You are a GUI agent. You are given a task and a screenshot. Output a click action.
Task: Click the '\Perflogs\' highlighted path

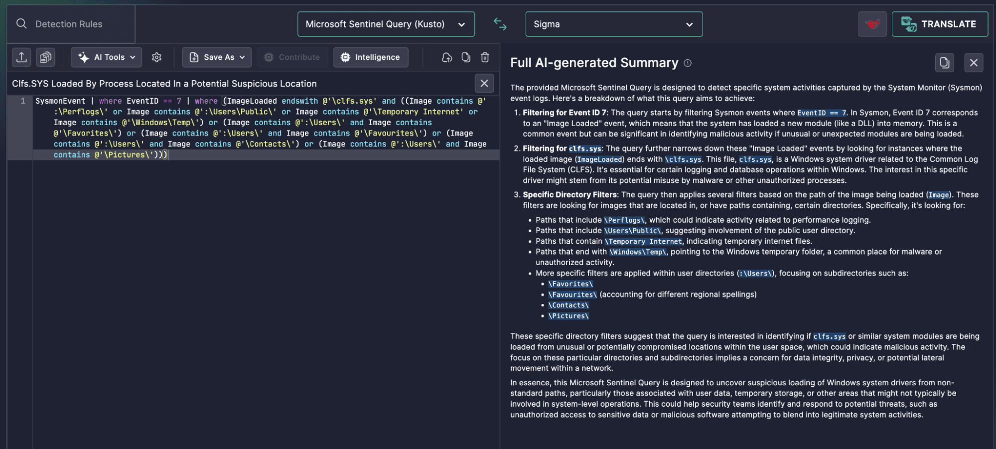click(x=624, y=220)
